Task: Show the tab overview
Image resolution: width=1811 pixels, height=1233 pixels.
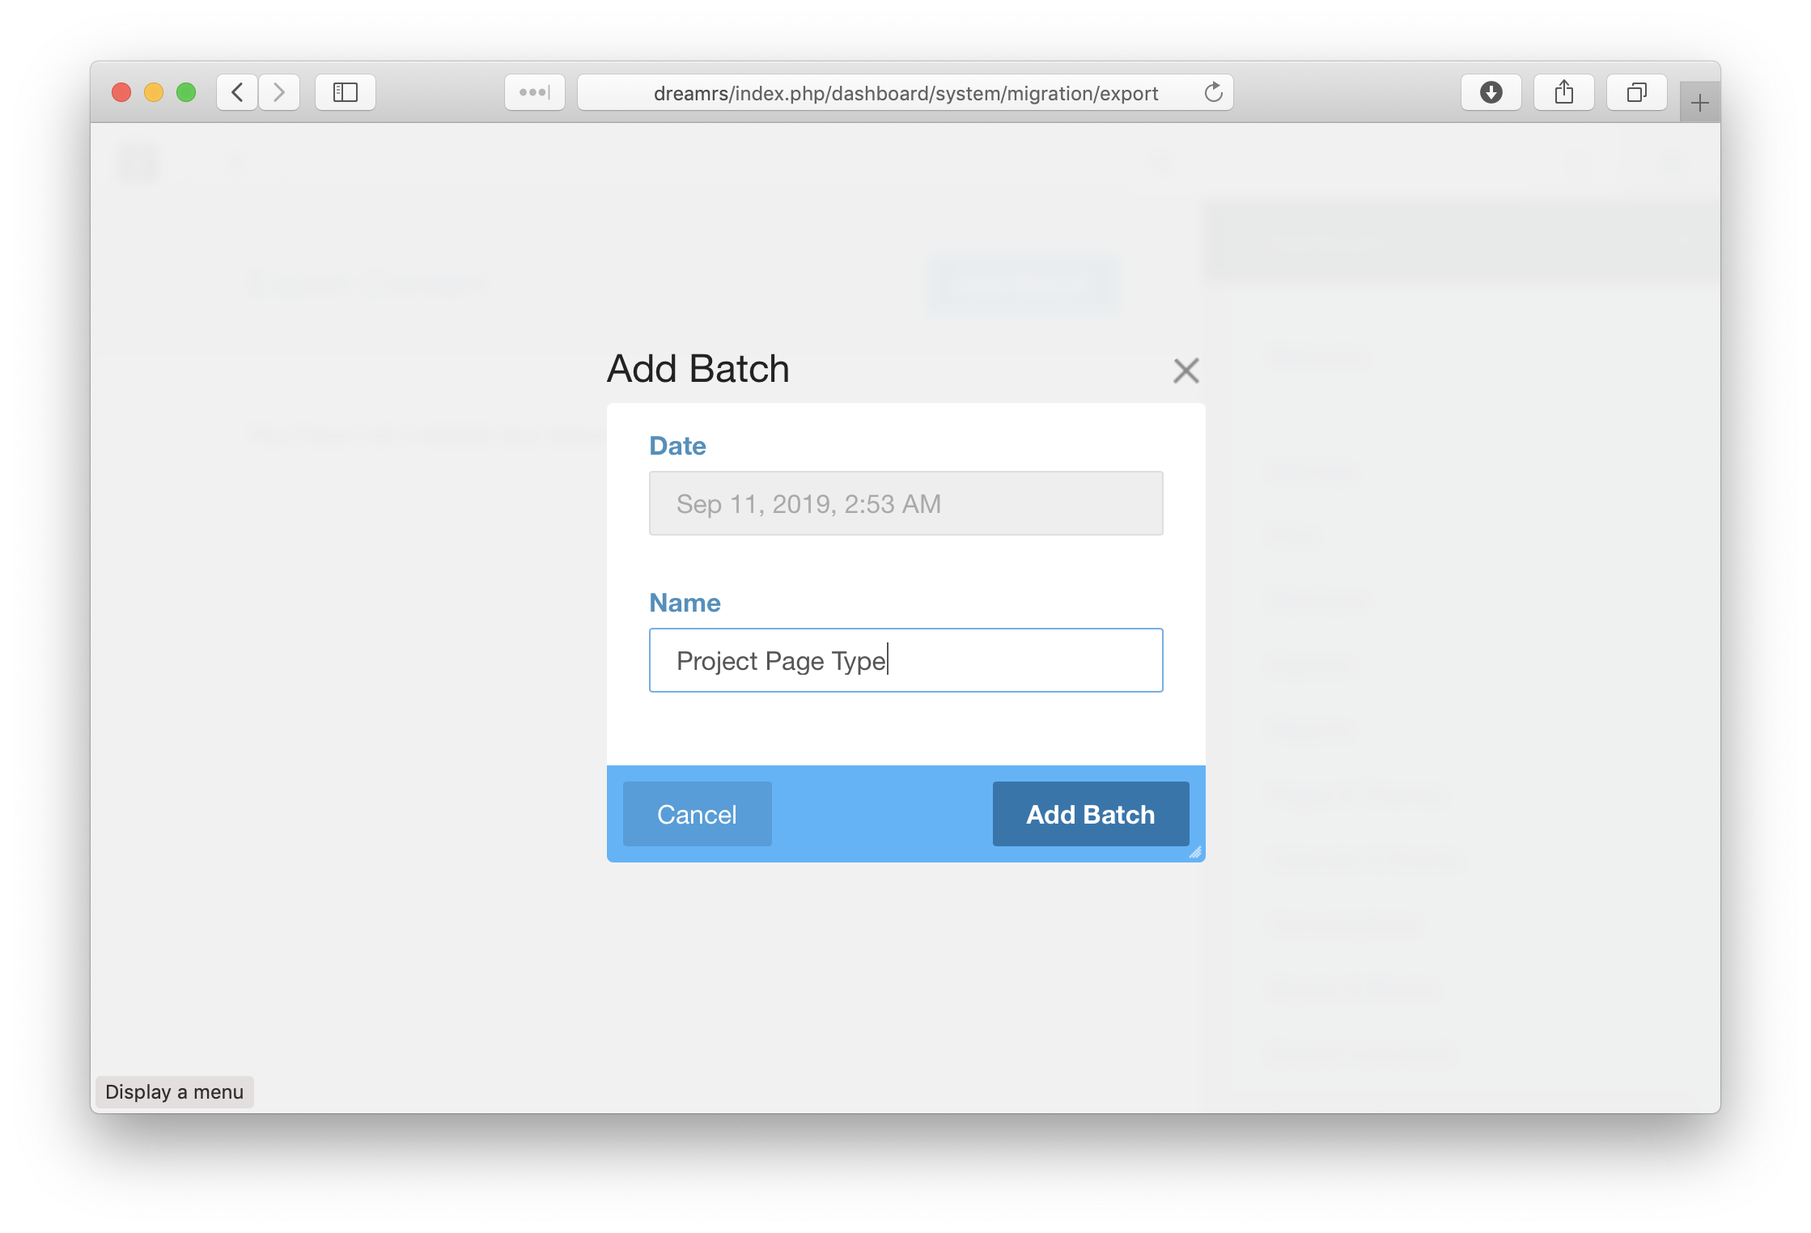Action: [1636, 93]
